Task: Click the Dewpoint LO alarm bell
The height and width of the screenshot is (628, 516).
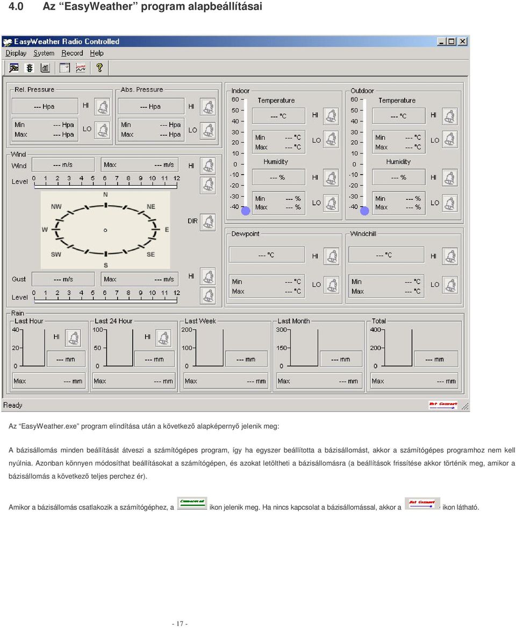Action: 332,285
